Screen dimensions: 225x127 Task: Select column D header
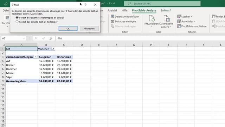coord(82,45)
